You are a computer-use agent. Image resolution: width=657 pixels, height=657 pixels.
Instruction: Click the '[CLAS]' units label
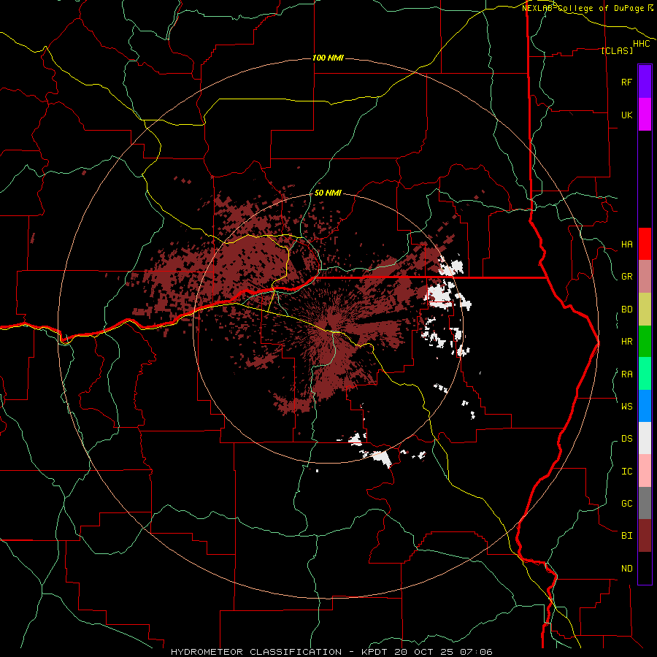[617, 50]
